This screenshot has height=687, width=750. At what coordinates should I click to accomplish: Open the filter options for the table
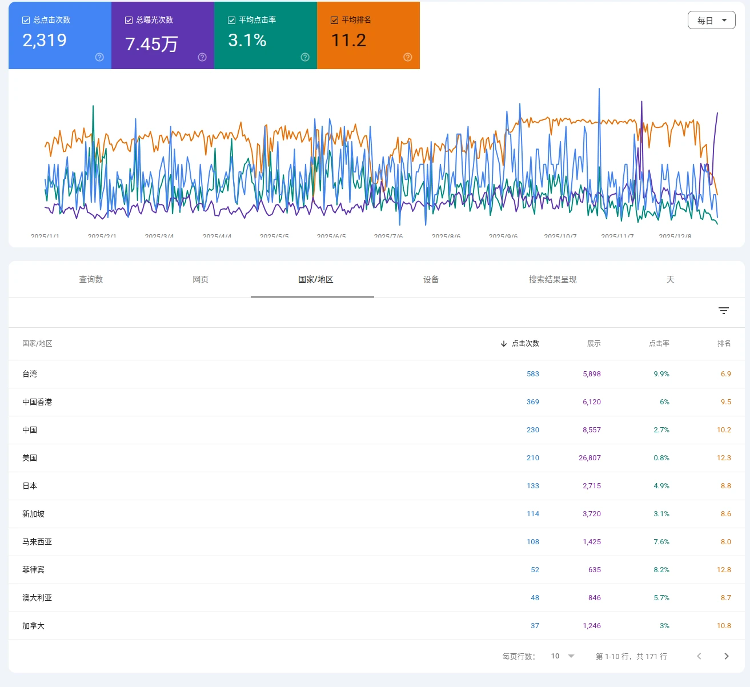[x=724, y=310]
